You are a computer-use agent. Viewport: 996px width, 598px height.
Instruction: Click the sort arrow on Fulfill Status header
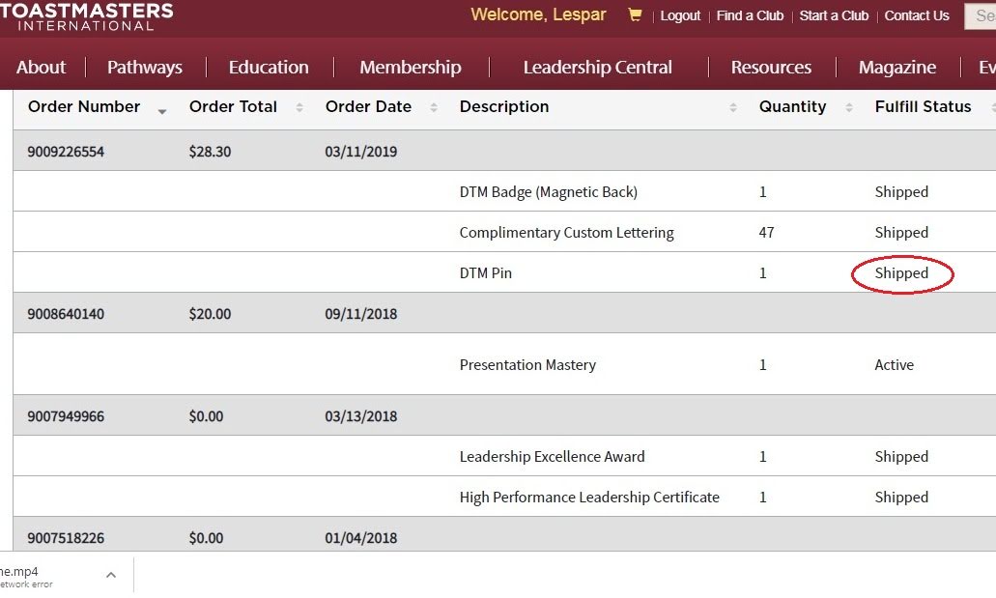pos(992,109)
